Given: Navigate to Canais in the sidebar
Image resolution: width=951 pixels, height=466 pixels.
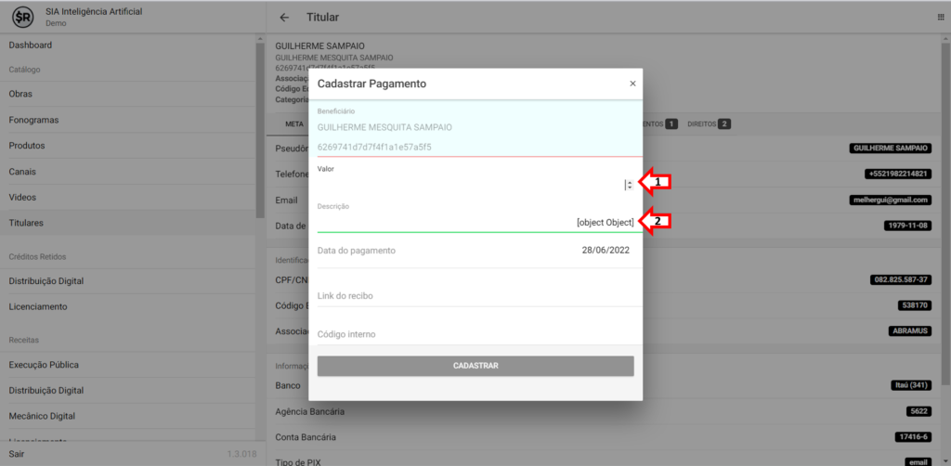Looking at the screenshot, I should click(x=24, y=172).
